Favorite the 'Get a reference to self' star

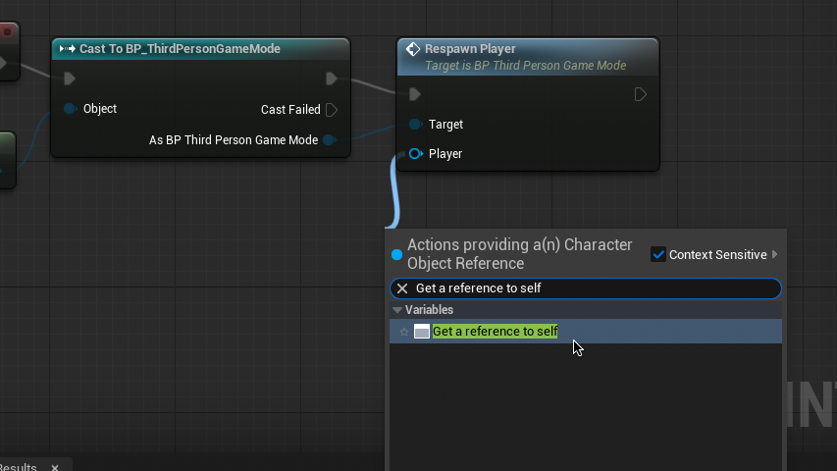coord(403,332)
